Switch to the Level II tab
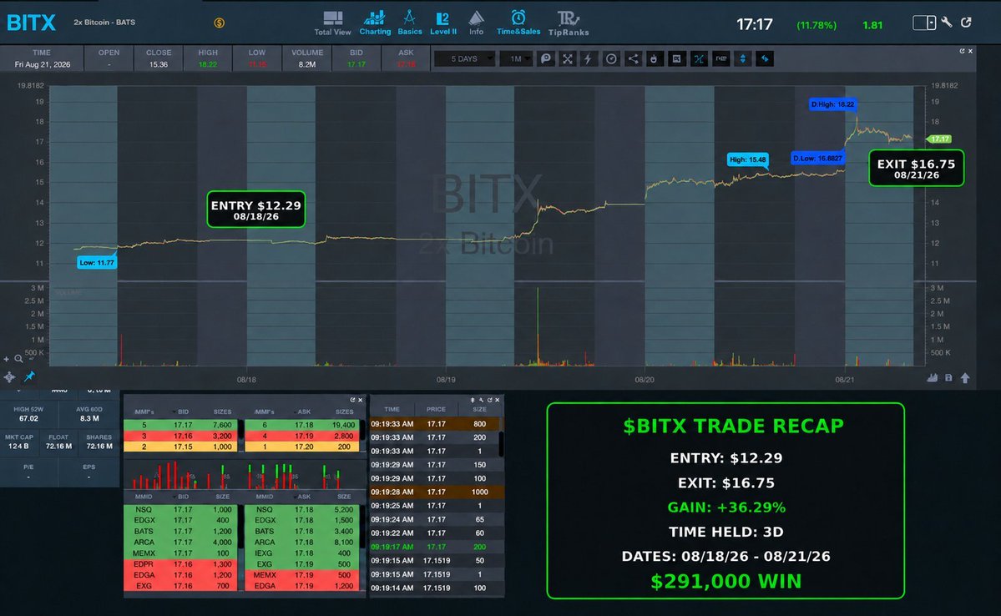 [443, 23]
